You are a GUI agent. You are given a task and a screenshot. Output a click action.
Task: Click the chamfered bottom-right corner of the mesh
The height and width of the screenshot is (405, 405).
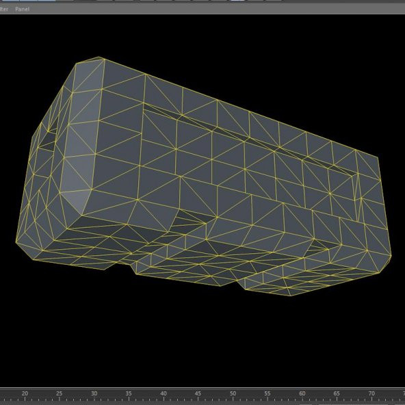(385, 264)
